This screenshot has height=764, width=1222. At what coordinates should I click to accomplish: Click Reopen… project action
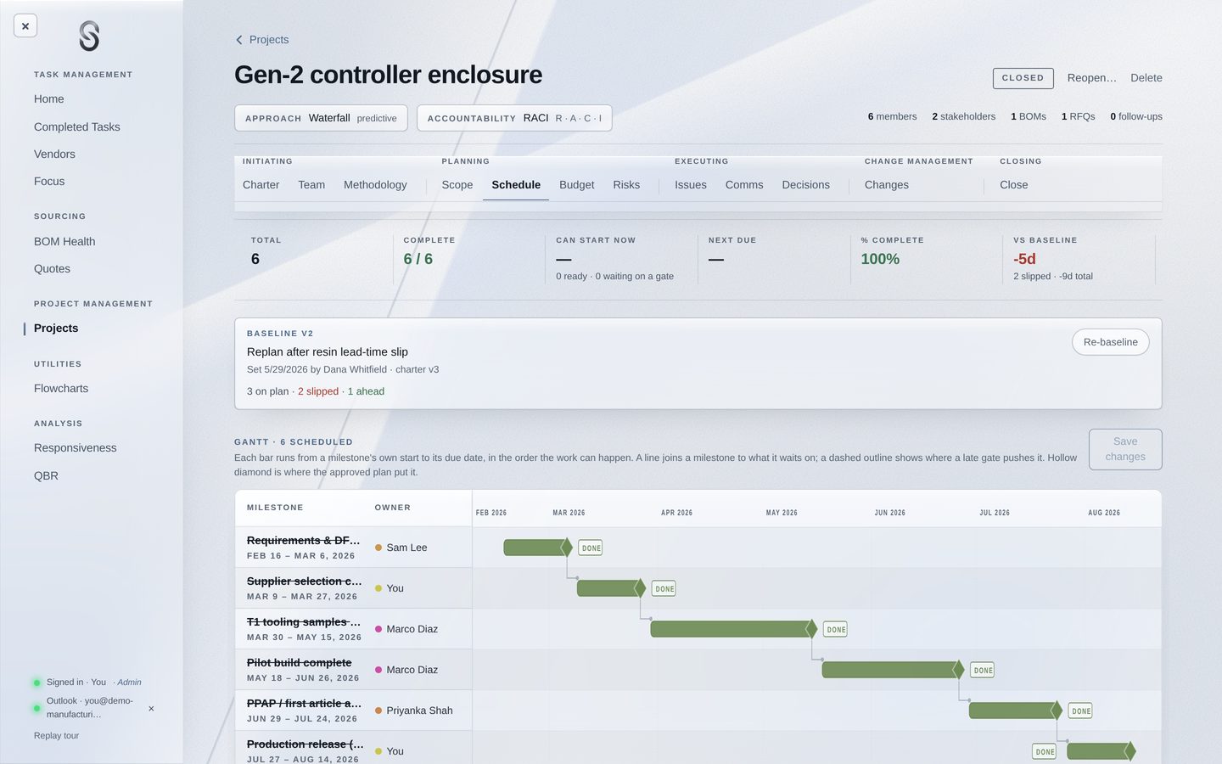coord(1091,78)
